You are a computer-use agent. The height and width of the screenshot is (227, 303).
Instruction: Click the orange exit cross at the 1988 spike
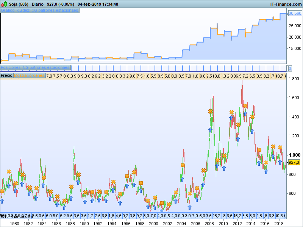(x=72, y=187)
